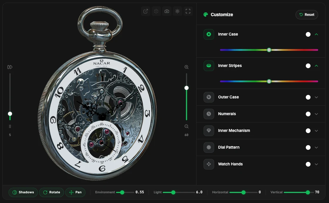The width and height of the screenshot is (329, 203).
Task: Click the Light value 6.0
Action: [199, 192]
